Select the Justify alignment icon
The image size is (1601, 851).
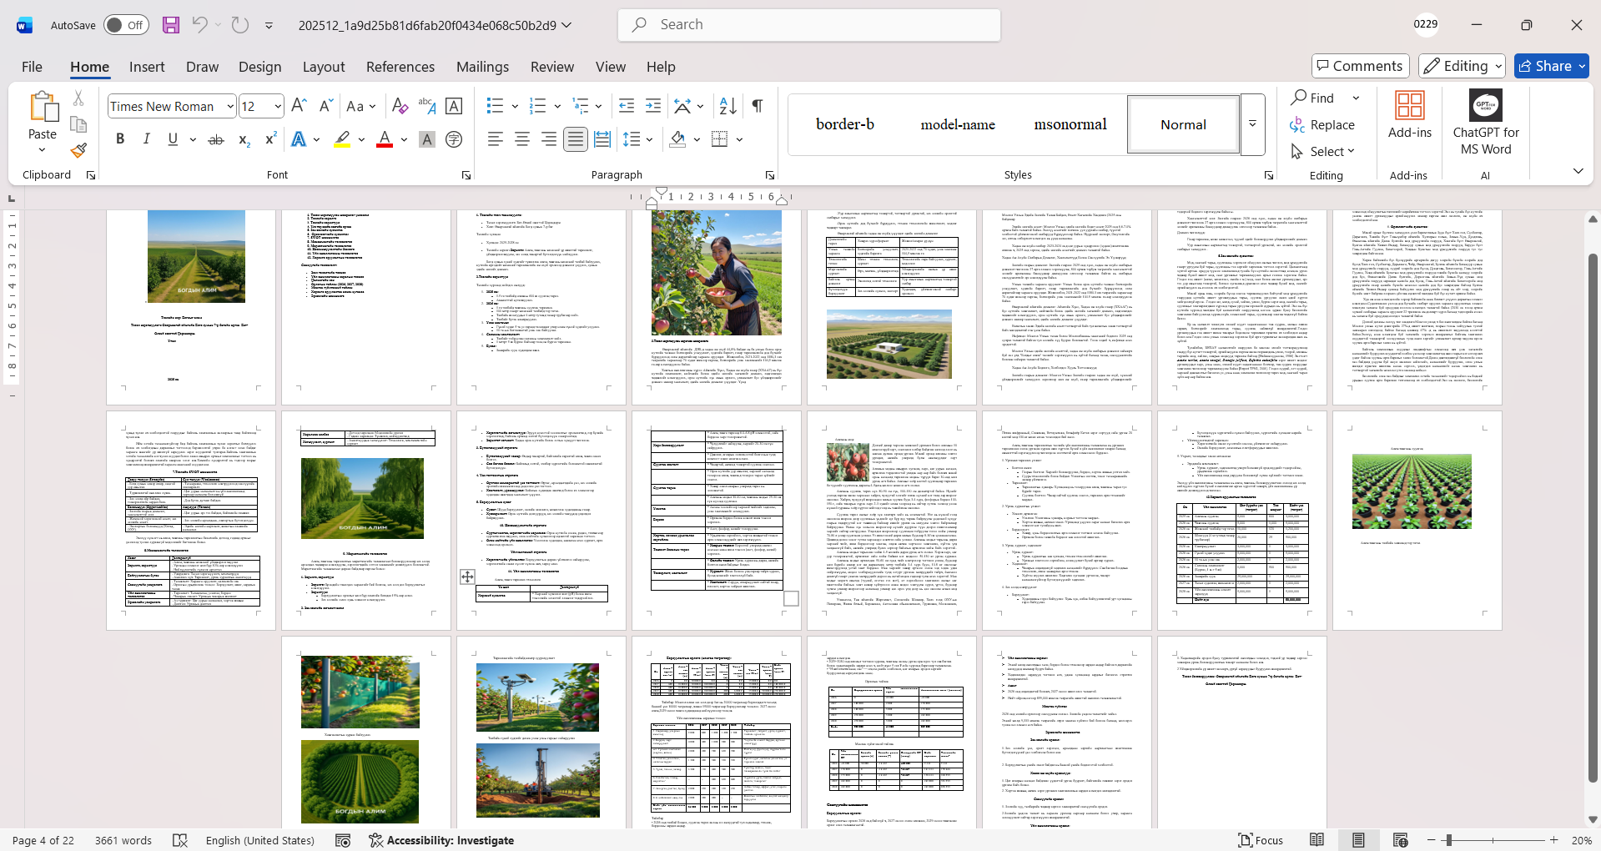coord(575,139)
